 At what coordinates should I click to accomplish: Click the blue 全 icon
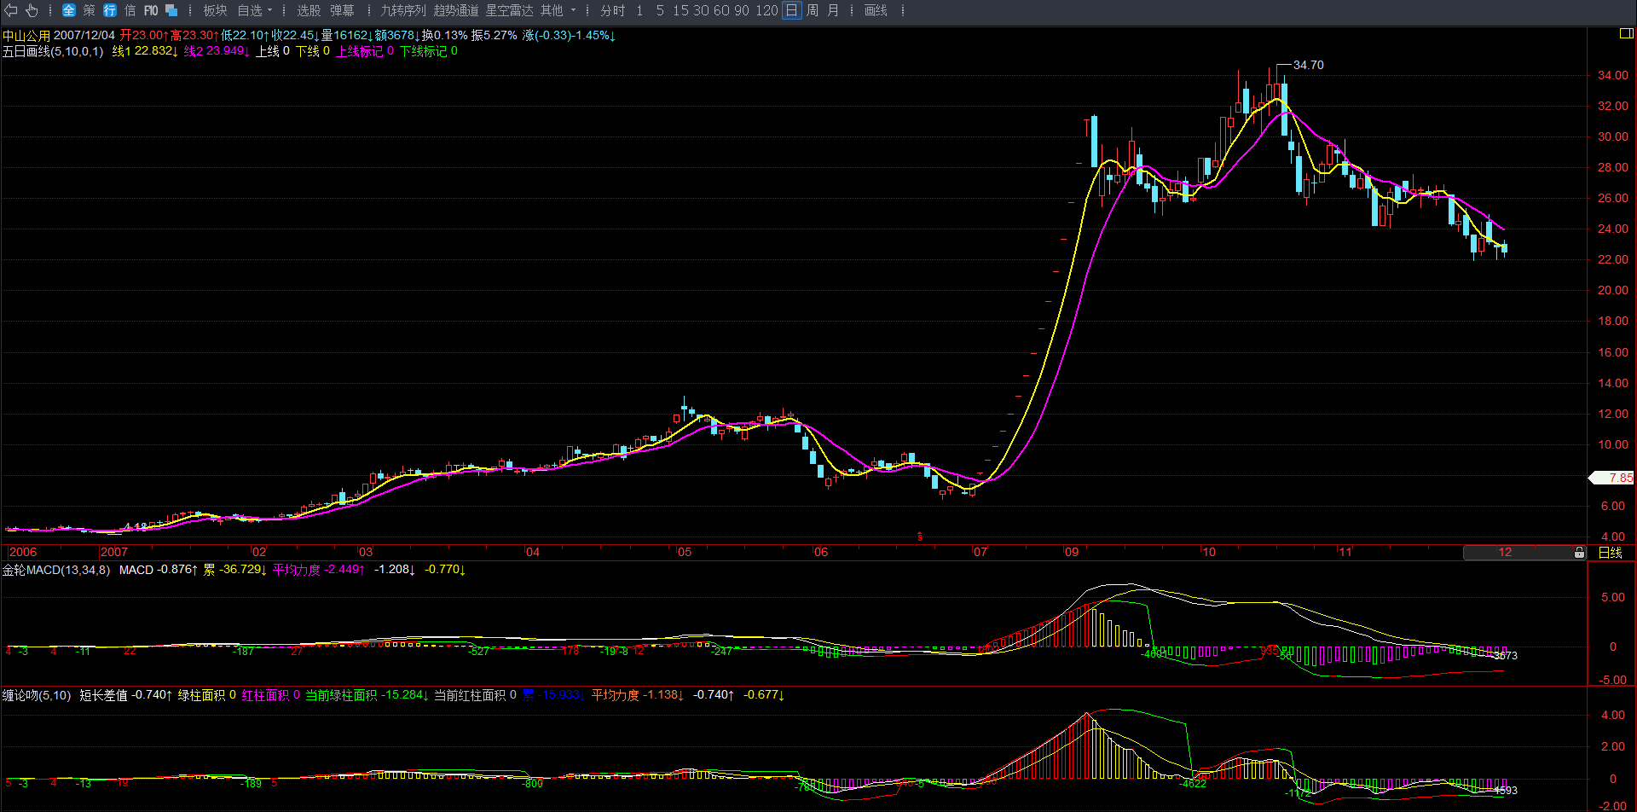click(69, 10)
